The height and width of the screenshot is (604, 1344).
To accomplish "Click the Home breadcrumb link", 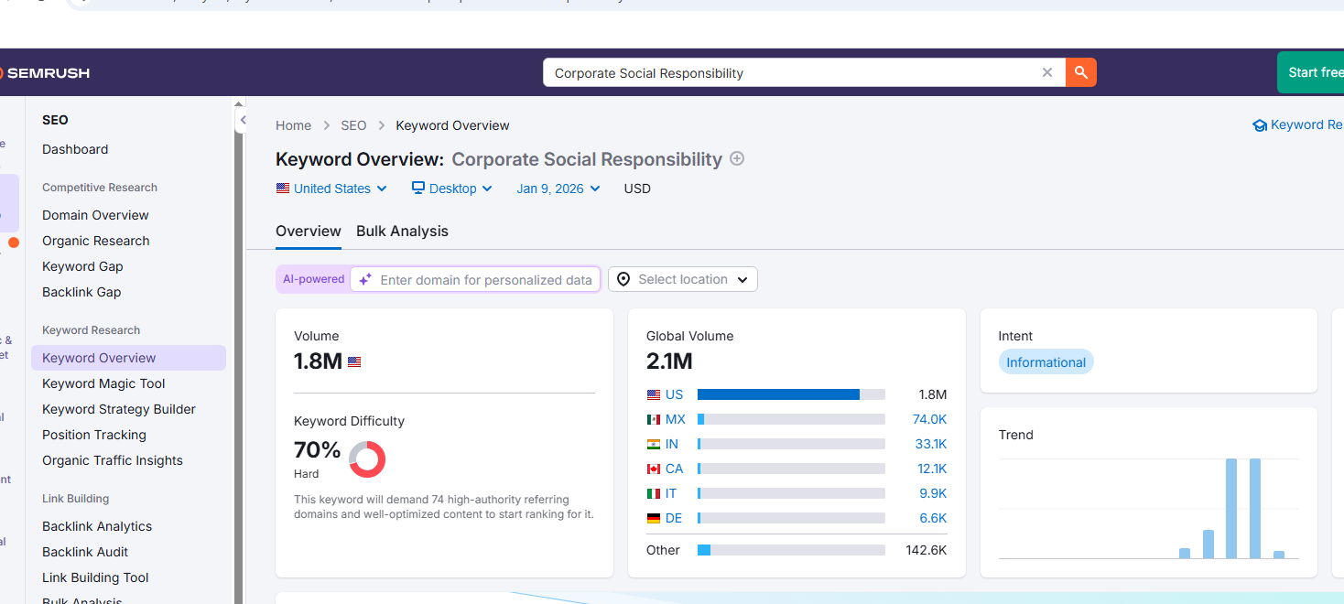I will [294, 125].
